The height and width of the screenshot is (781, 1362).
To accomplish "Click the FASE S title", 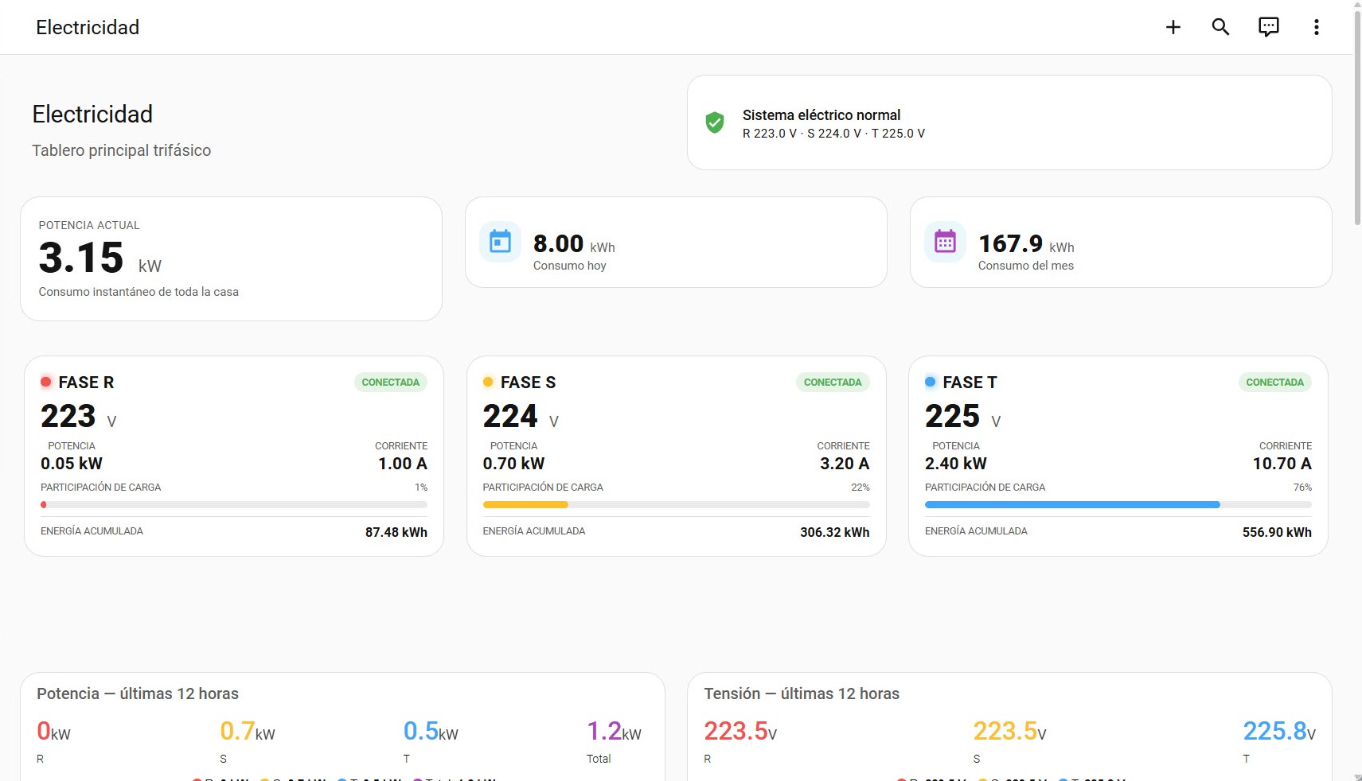I will [x=528, y=383].
